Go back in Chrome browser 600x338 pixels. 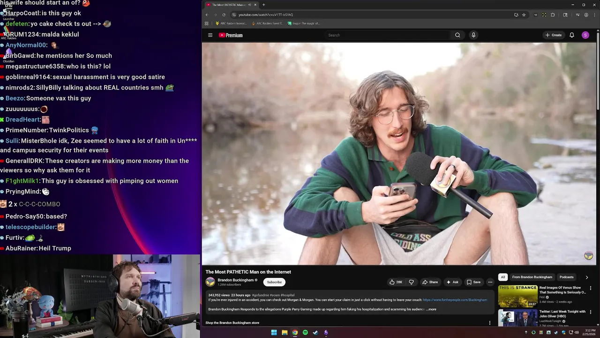[x=207, y=15]
